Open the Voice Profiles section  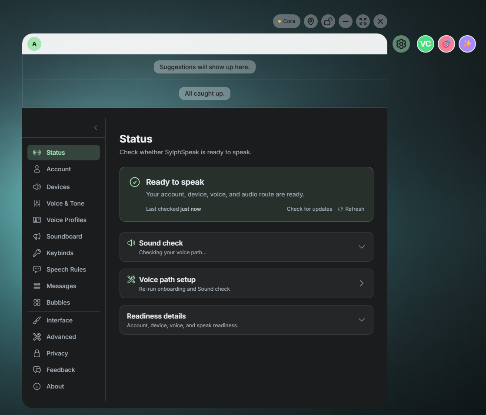point(63,220)
